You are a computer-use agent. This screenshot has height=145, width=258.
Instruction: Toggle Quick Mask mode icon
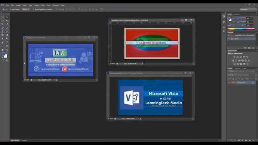point(3,60)
